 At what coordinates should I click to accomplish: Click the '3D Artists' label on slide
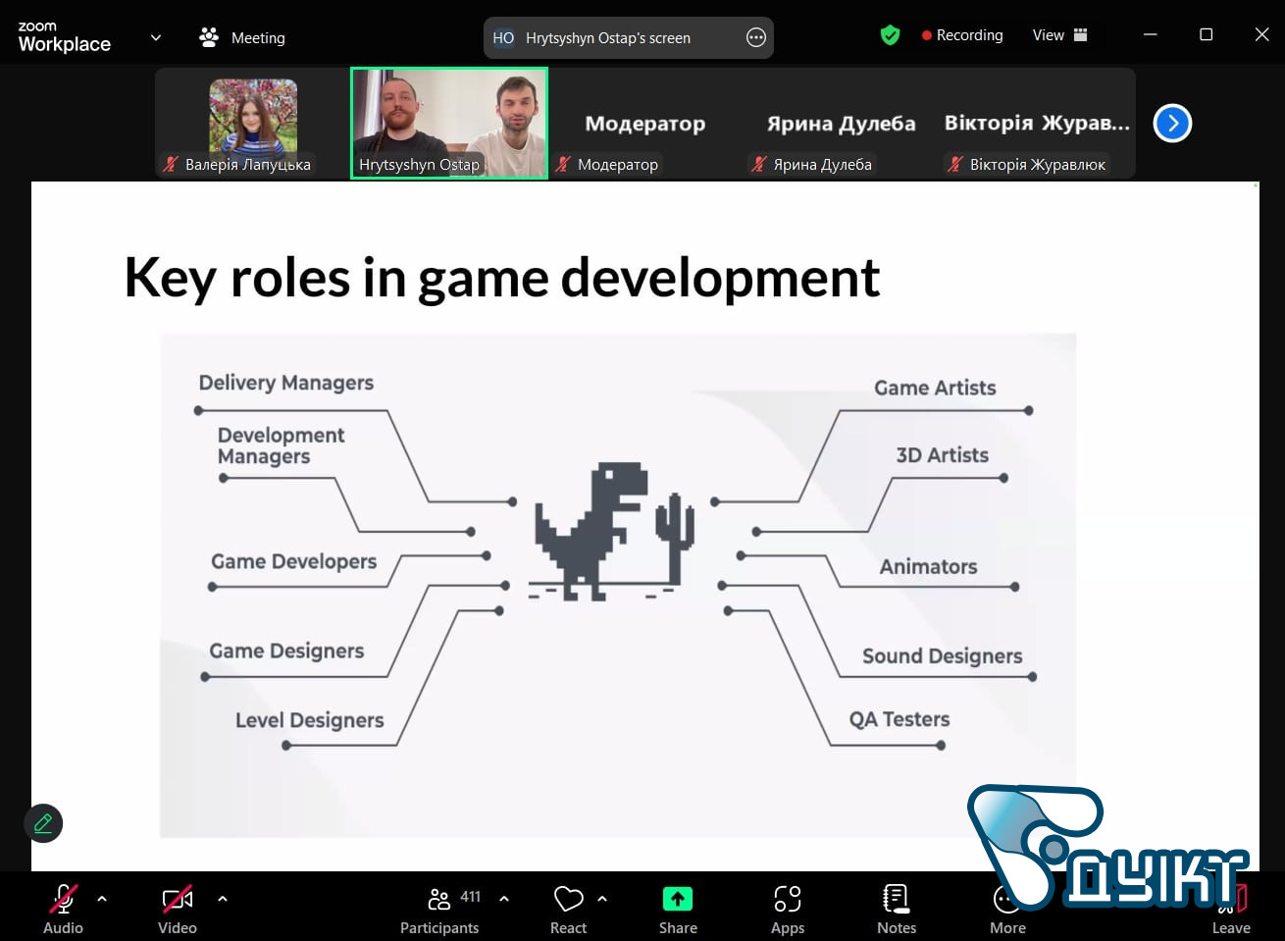[943, 455]
